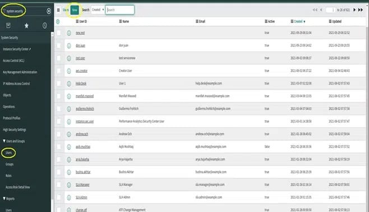This screenshot has width=369, height=212.
Task: Open the Created search field dropdown
Action: click(x=98, y=10)
